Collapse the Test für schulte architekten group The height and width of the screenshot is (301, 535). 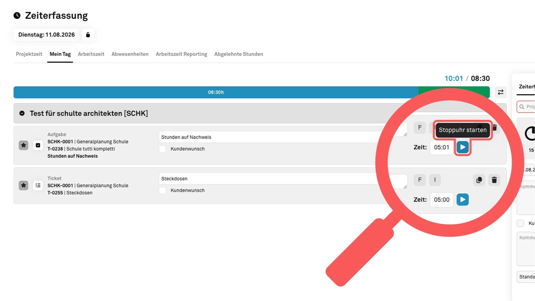point(22,113)
